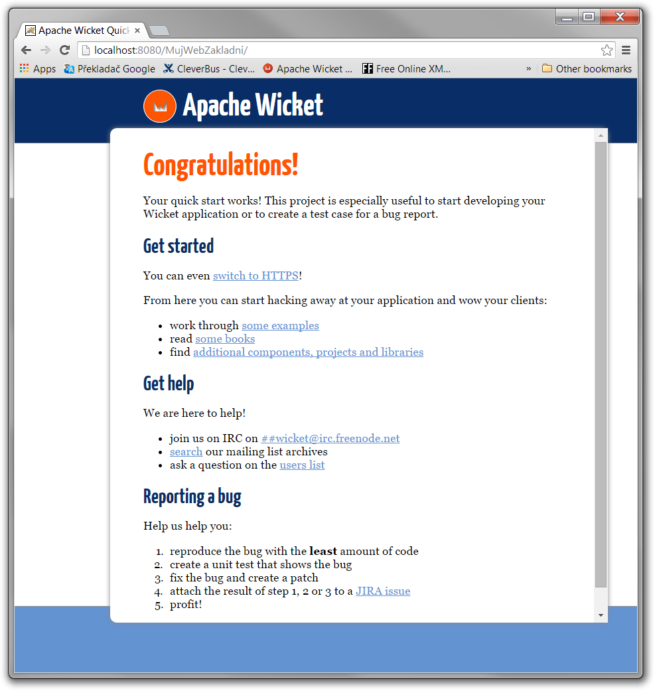Open the Apps bookmark shortcut

[x=38, y=69]
